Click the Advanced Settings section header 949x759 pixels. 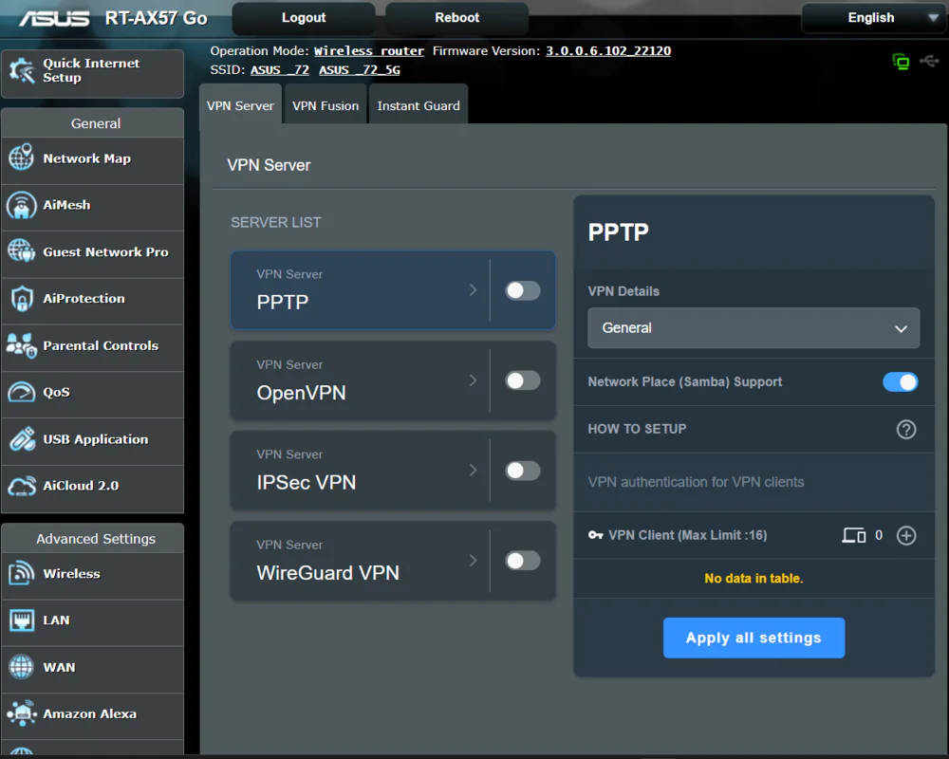[93, 538]
